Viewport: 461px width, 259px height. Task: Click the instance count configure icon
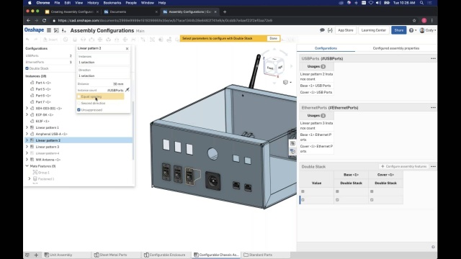tap(127, 90)
